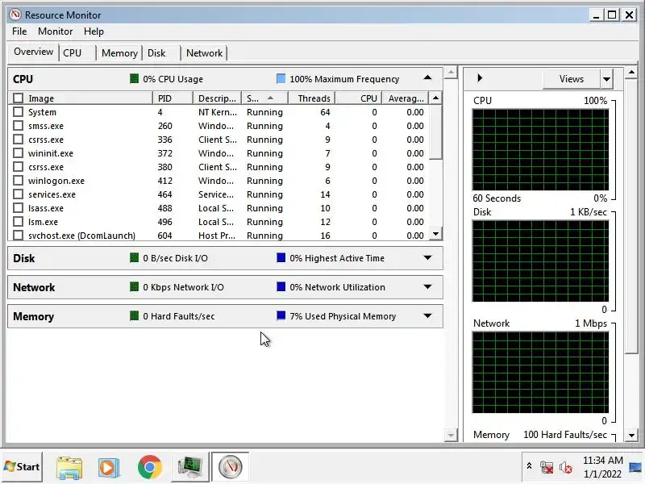Switch to the Memory tab
Screen dimensions: 645x484
(x=119, y=52)
